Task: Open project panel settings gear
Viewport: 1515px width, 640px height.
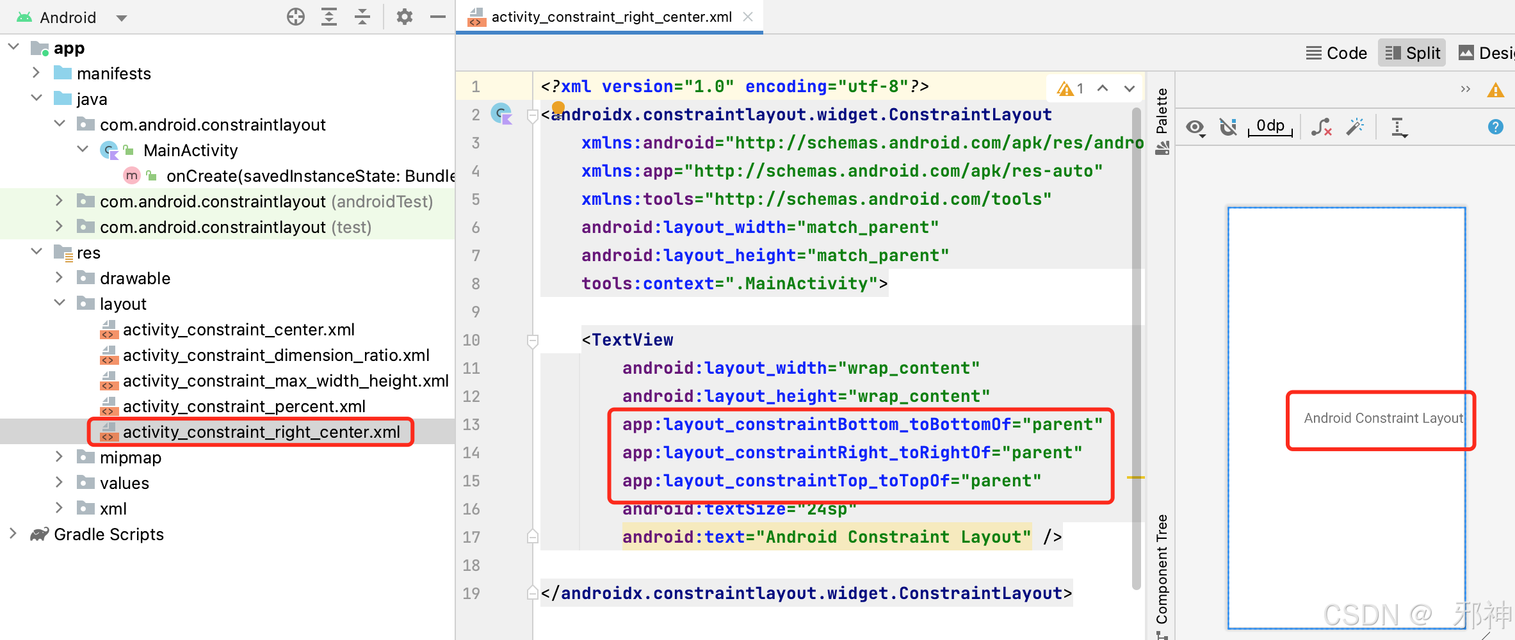Action: pos(404,17)
